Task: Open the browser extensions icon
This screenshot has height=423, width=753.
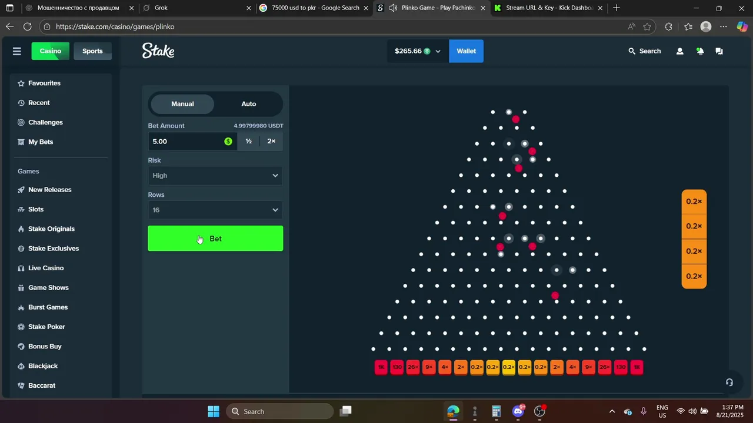Action: tap(668, 26)
